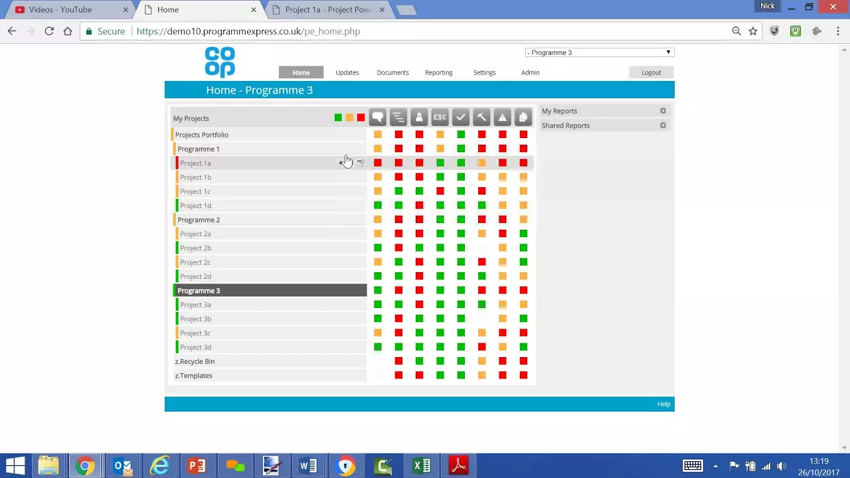
Task: Click the My Projects header text
Action: click(191, 118)
